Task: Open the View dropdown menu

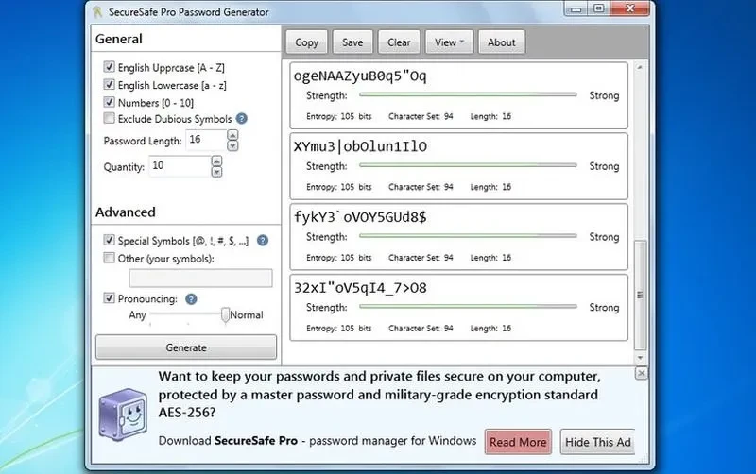Action: (x=449, y=42)
